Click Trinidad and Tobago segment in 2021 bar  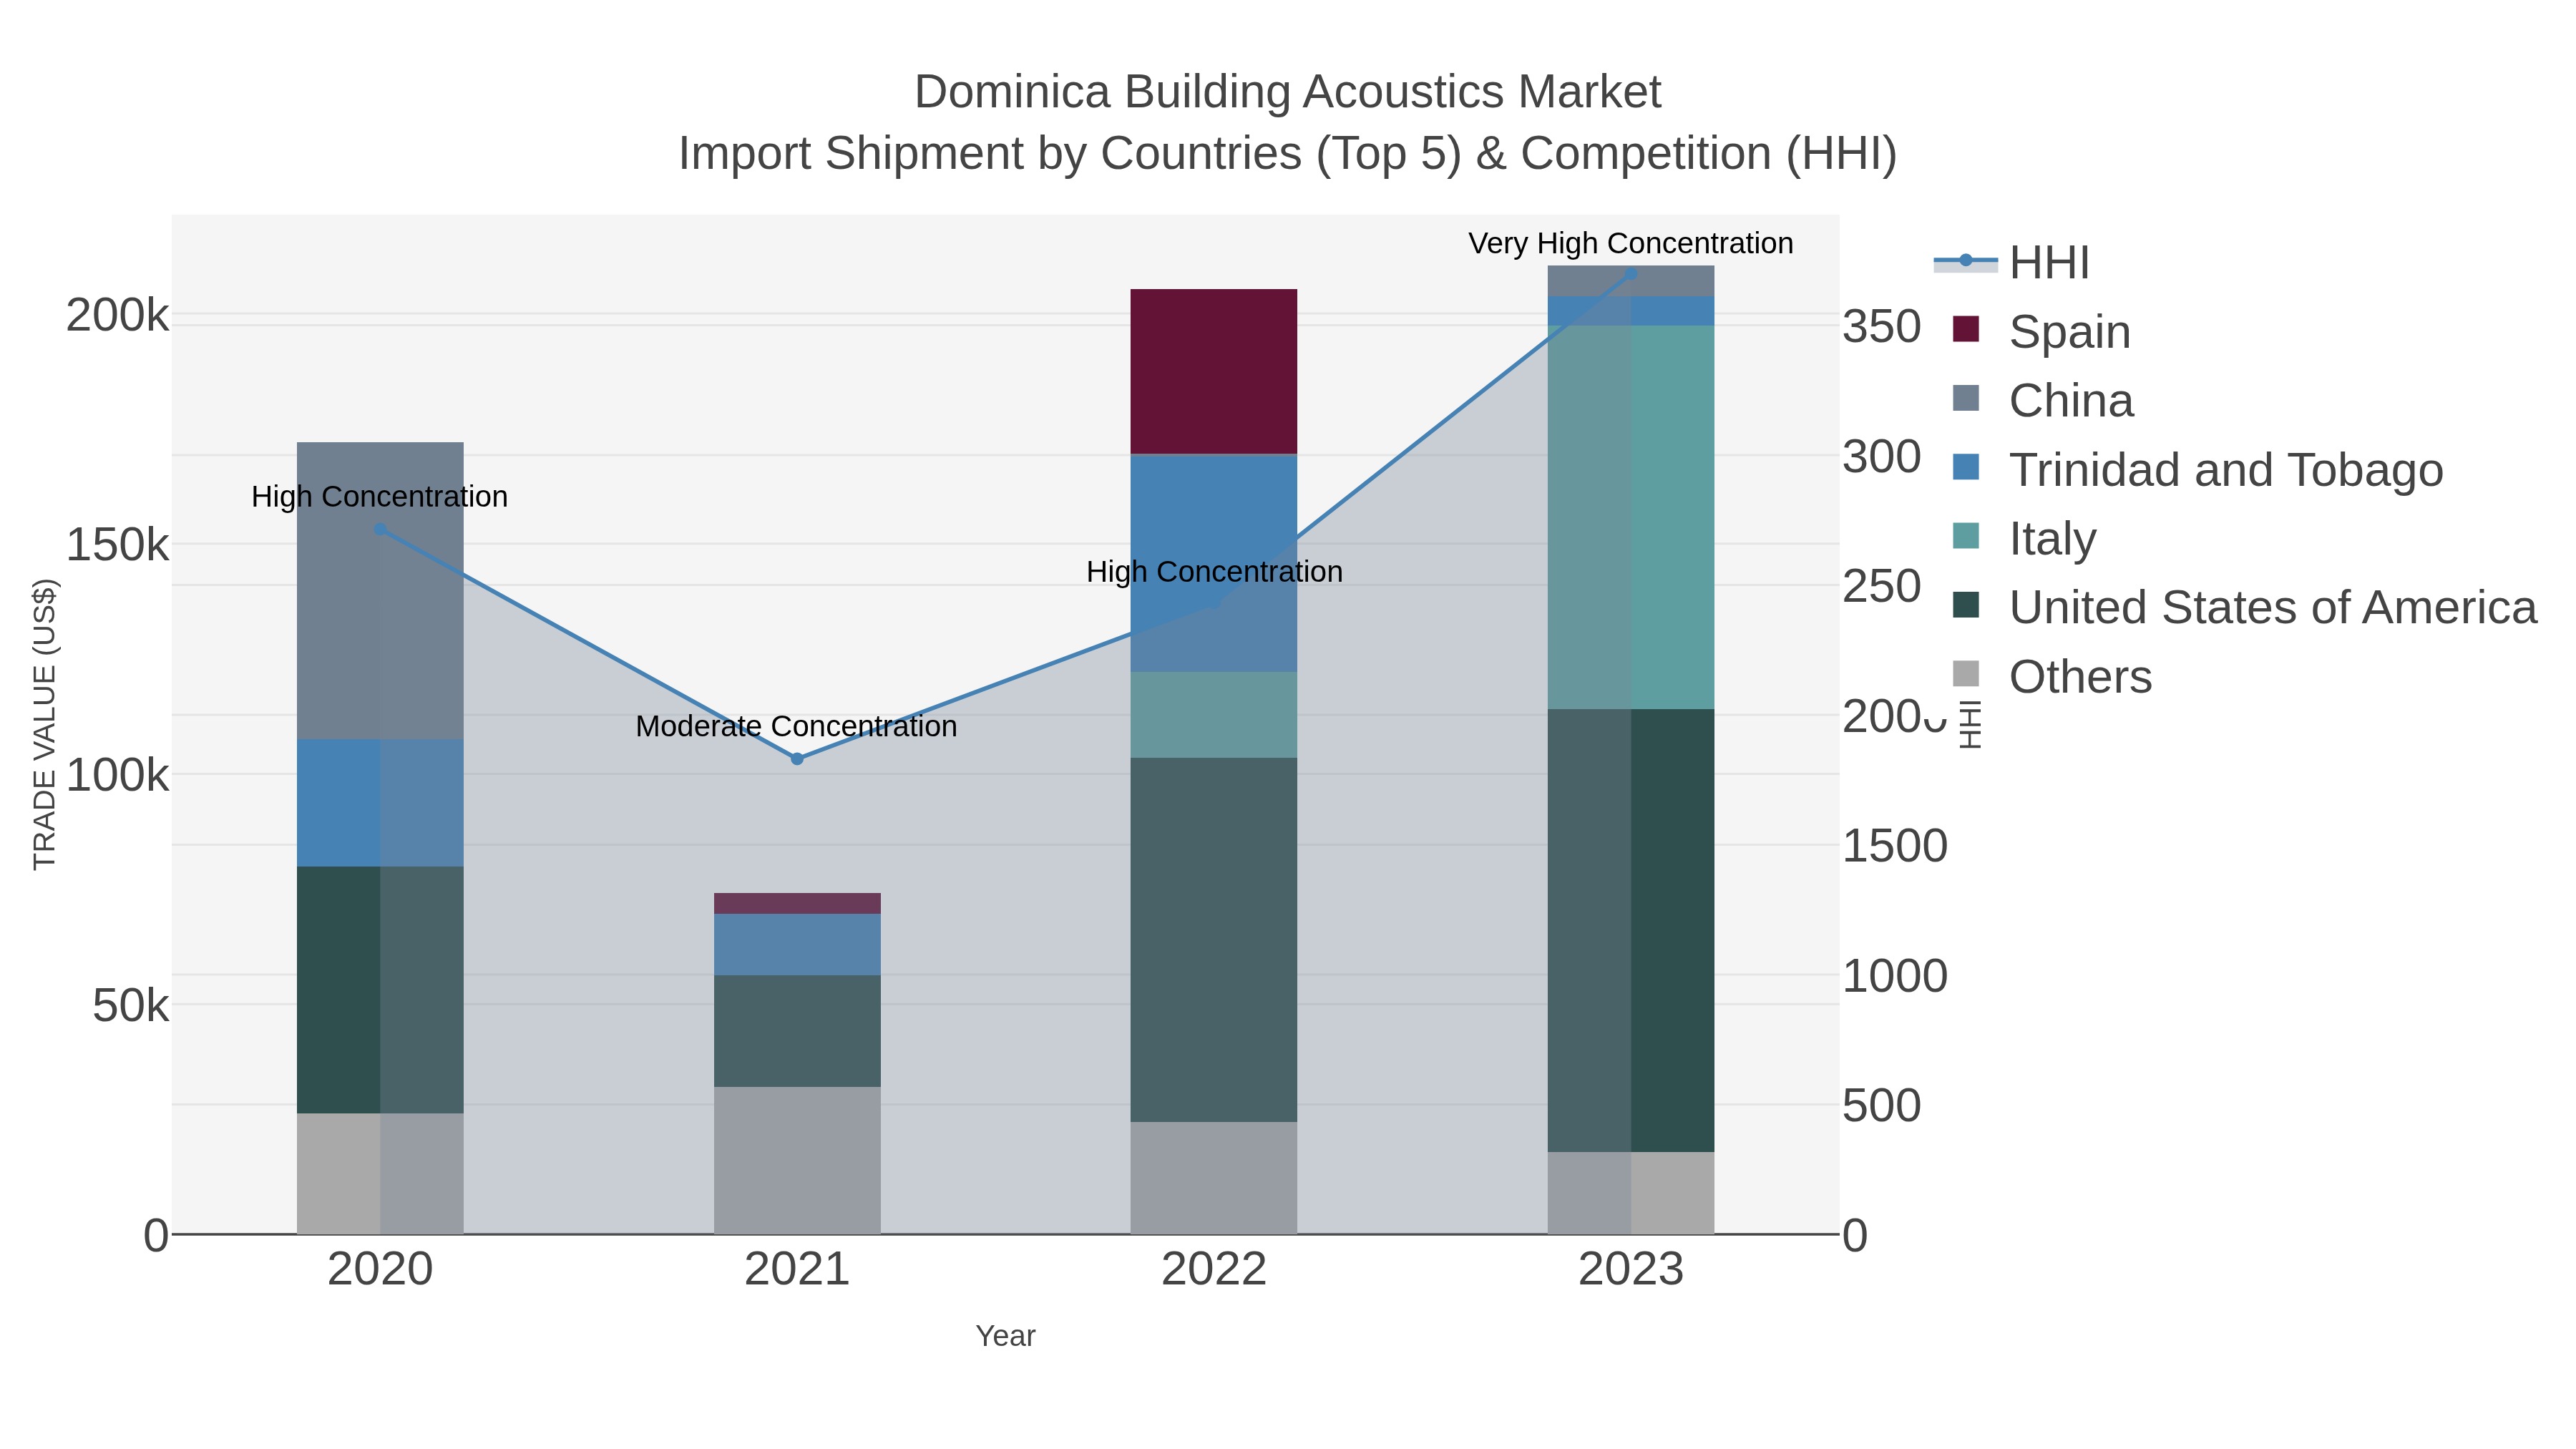797,945
